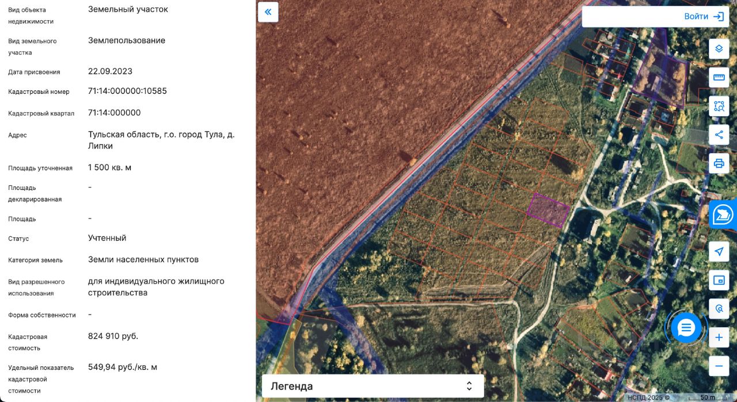This screenshot has height=402, width=737.
Task: Click the geolocation arrow icon
Action: pyautogui.click(x=719, y=251)
